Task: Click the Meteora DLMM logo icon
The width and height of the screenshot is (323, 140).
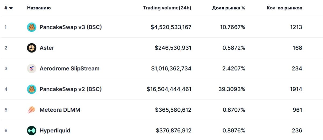Action: click(x=31, y=110)
